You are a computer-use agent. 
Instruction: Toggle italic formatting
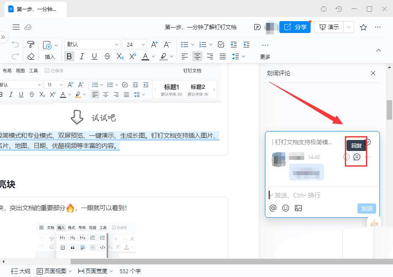point(82,56)
